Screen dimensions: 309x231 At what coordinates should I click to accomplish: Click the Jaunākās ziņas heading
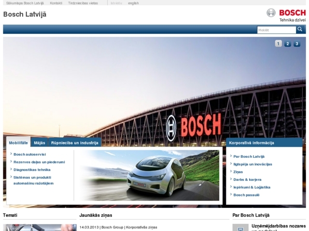click(96, 215)
